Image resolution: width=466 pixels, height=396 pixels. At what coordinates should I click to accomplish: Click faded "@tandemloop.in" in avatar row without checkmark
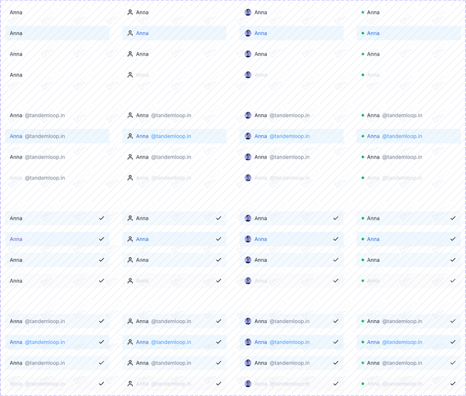point(290,178)
